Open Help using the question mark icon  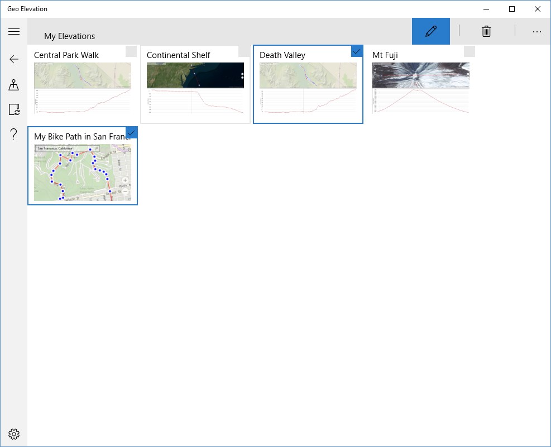click(14, 134)
